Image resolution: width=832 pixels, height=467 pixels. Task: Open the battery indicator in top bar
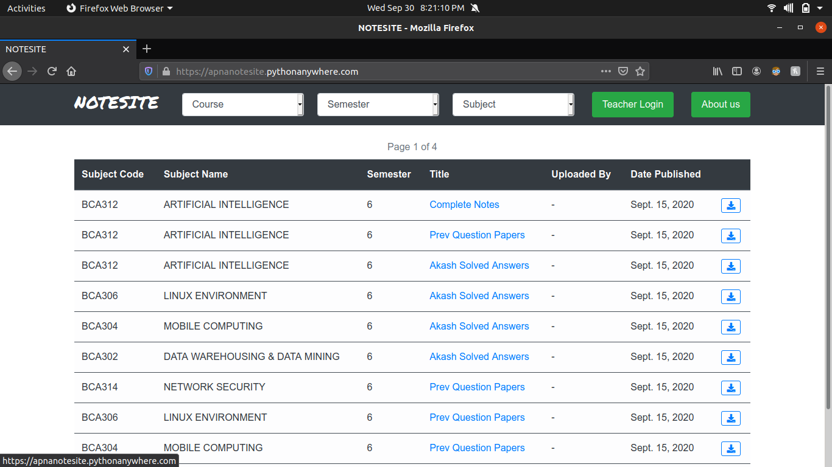[x=806, y=8]
